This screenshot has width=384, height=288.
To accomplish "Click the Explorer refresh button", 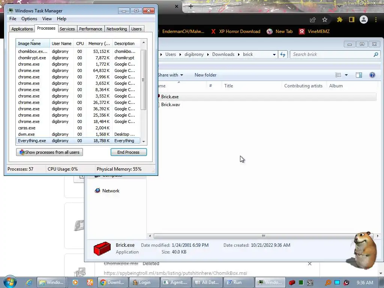I will (283, 54).
